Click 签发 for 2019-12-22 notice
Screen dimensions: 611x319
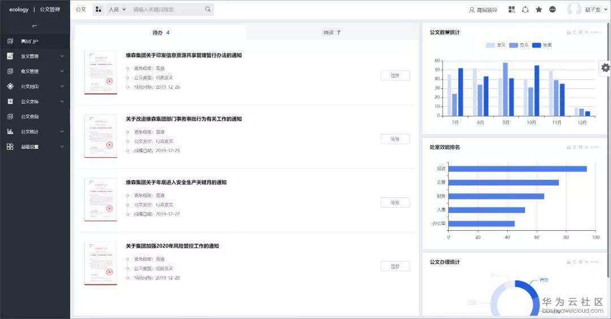coord(395,202)
